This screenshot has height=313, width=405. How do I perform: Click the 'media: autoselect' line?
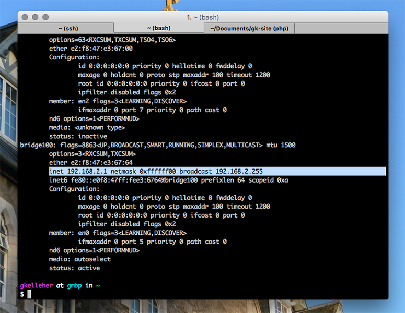pyautogui.click(x=80, y=259)
